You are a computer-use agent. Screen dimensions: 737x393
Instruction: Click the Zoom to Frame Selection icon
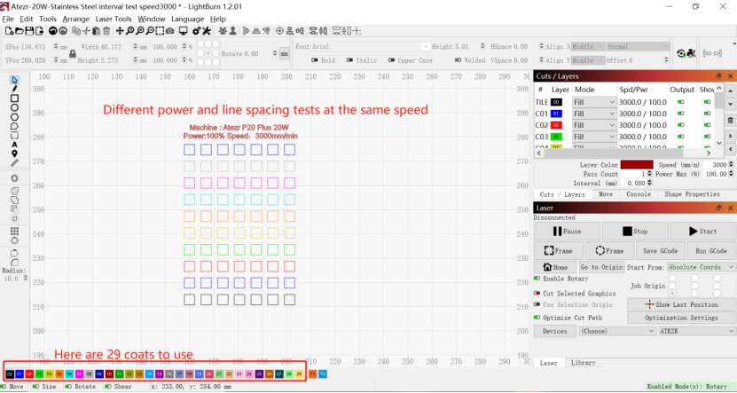point(160,31)
